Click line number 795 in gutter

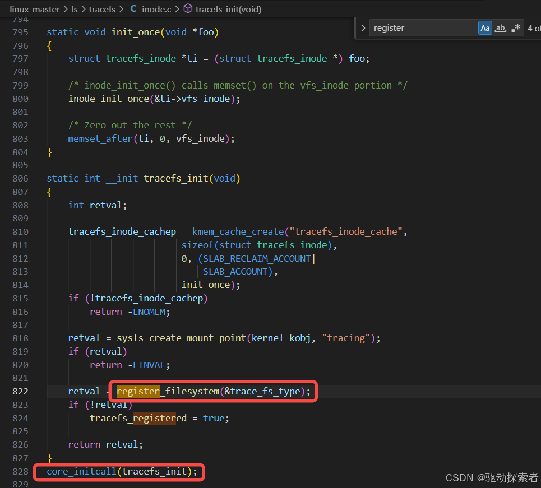pyautogui.click(x=20, y=32)
